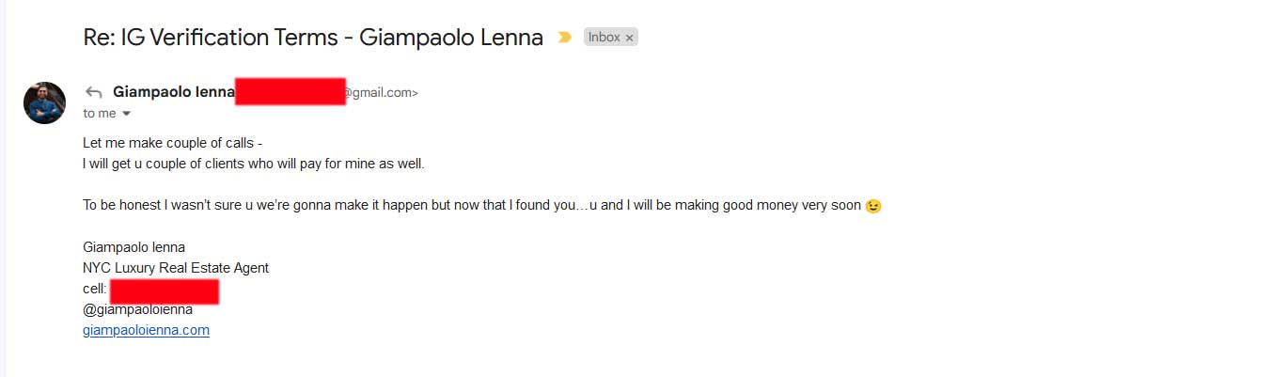The height and width of the screenshot is (377, 1288).
Task: Remove the Inbox label with its x
Action: pos(629,38)
